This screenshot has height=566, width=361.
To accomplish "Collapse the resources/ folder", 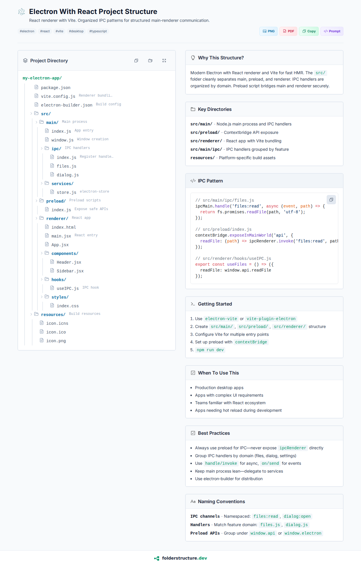I will (x=31, y=314).
